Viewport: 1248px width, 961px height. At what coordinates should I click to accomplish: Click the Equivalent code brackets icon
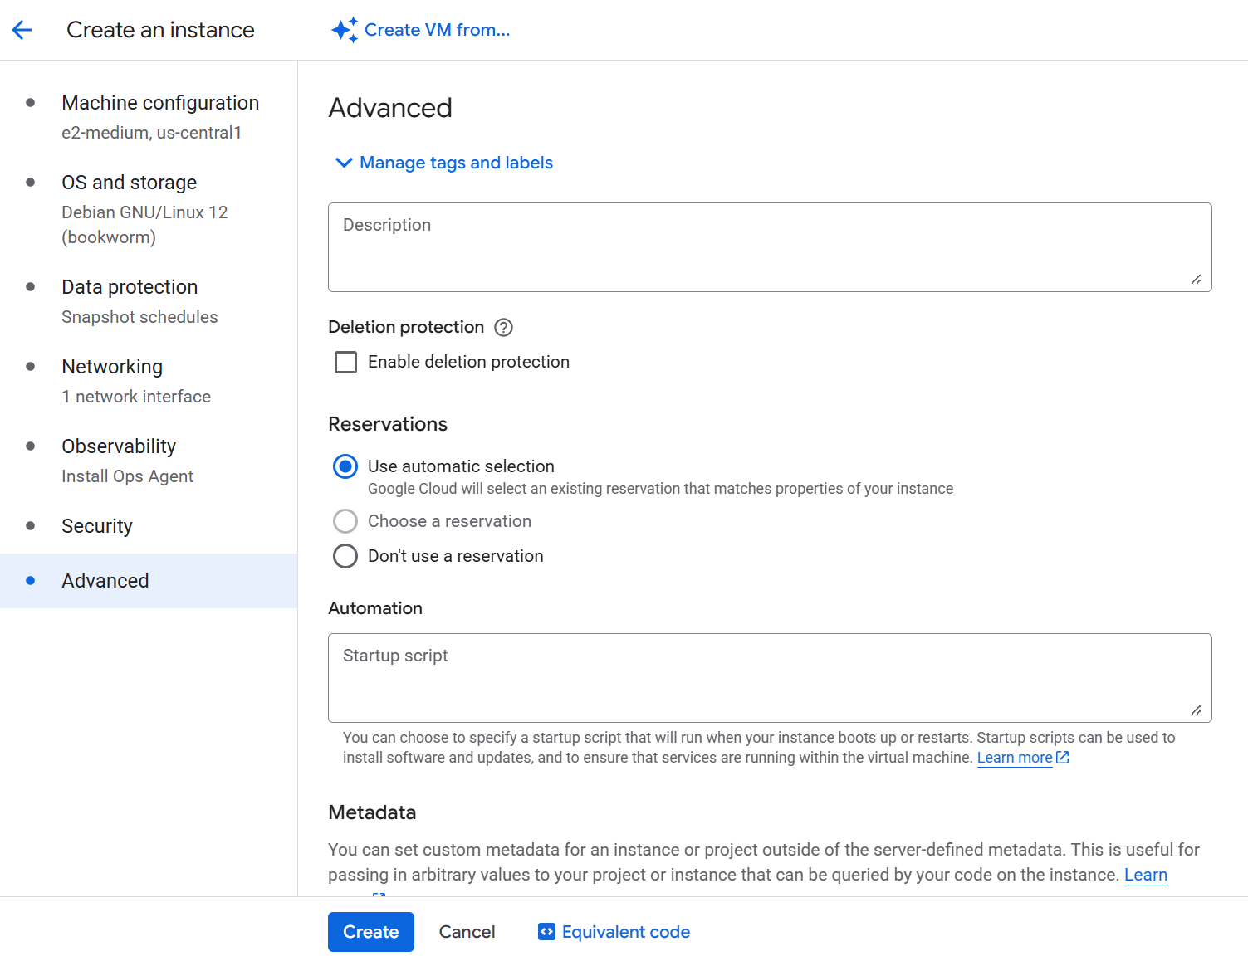point(546,931)
